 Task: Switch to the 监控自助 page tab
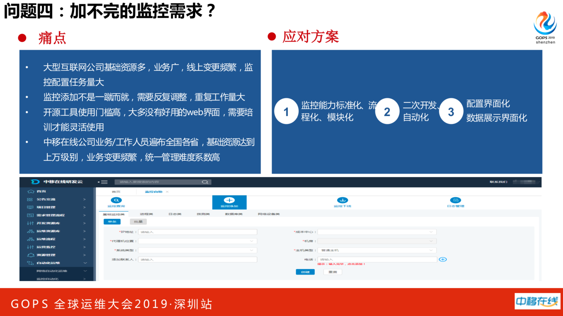pos(154,192)
